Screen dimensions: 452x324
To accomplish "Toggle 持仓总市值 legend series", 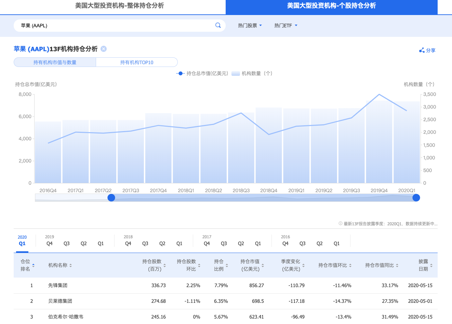I will tap(202, 73).
